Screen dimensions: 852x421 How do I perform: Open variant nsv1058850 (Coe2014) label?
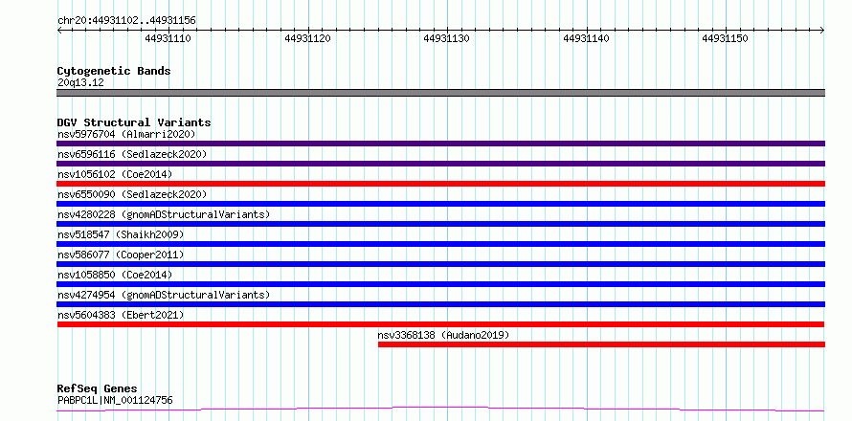coord(115,275)
